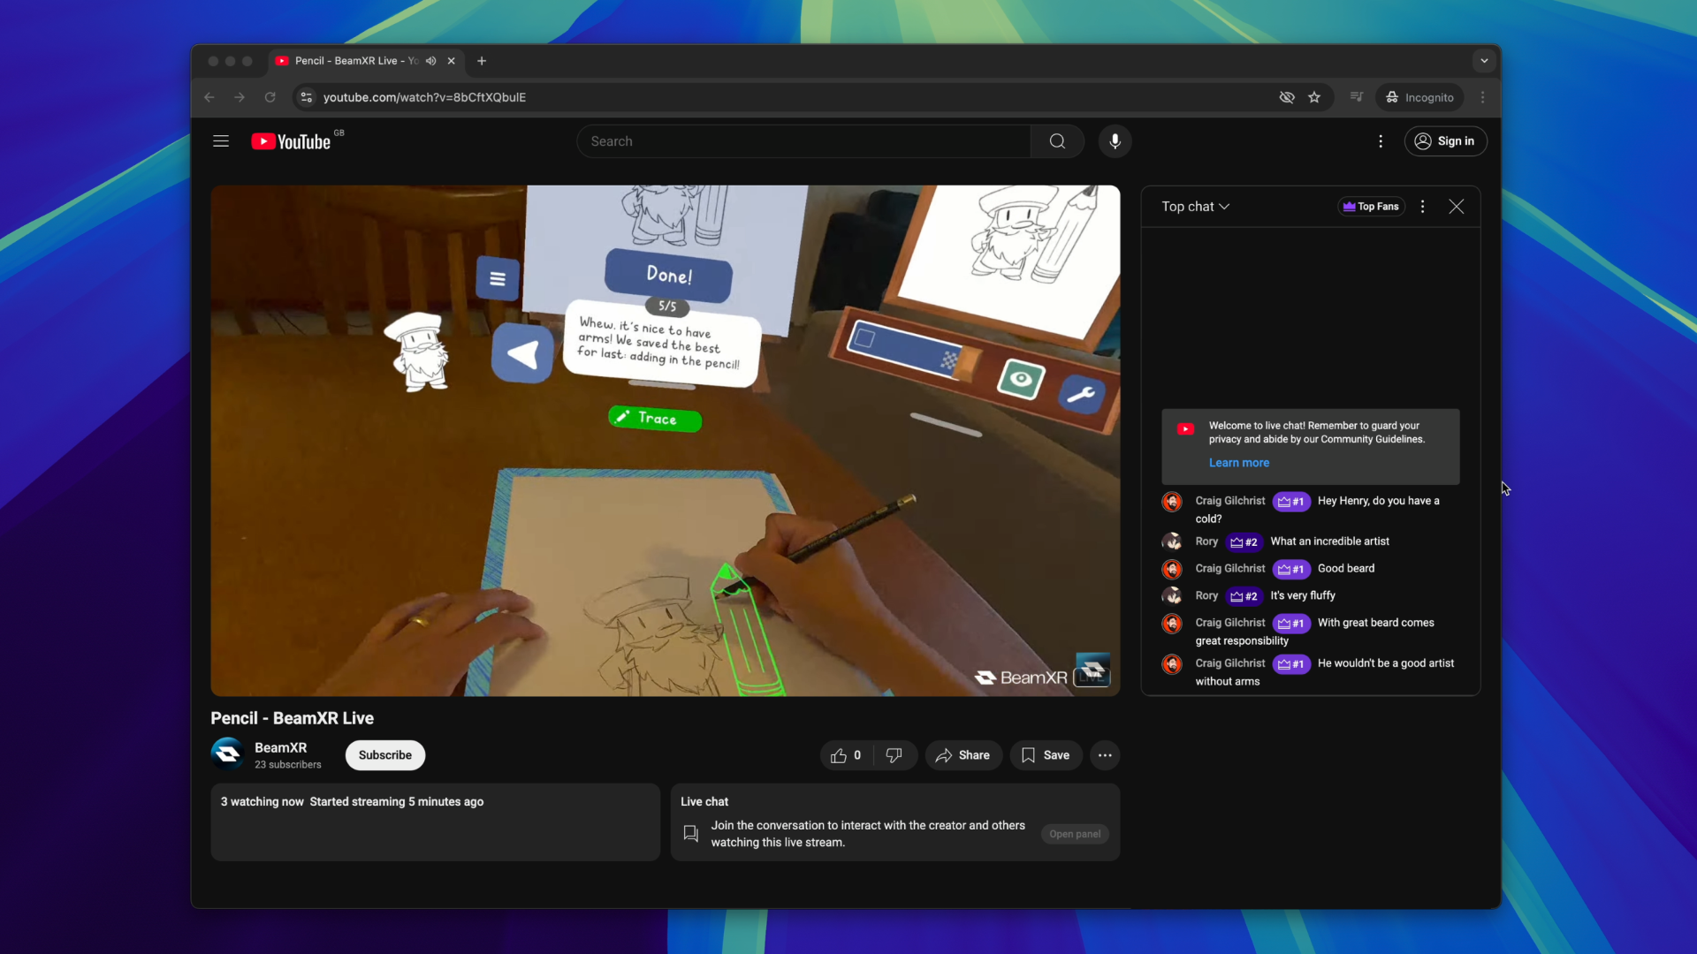Run a search using the magnifier icon
The width and height of the screenshot is (1697, 954).
pos(1057,141)
